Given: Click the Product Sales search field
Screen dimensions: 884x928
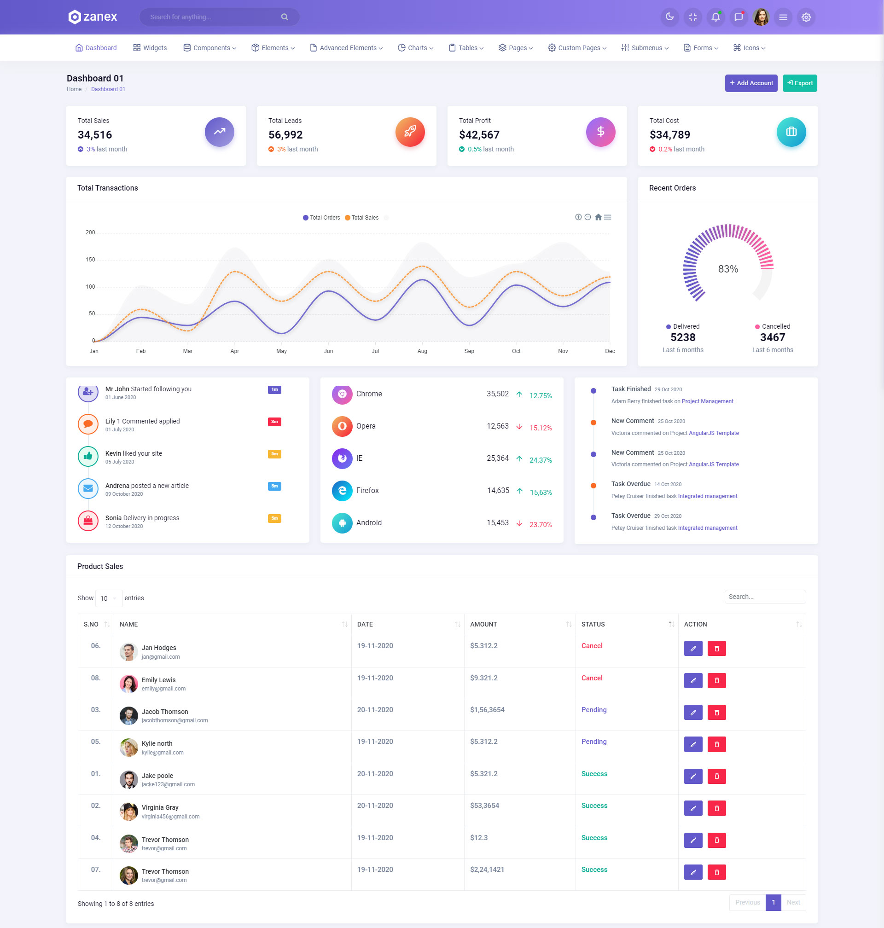Looking at the screenshot, I should (765, 597).
